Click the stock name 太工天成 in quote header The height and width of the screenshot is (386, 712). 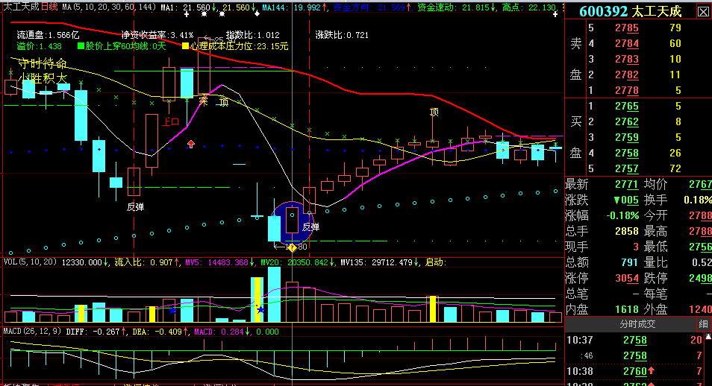click(657, 11)
